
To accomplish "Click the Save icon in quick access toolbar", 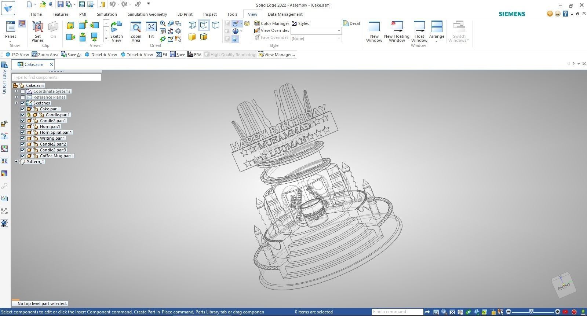I will tap(60, 4).
